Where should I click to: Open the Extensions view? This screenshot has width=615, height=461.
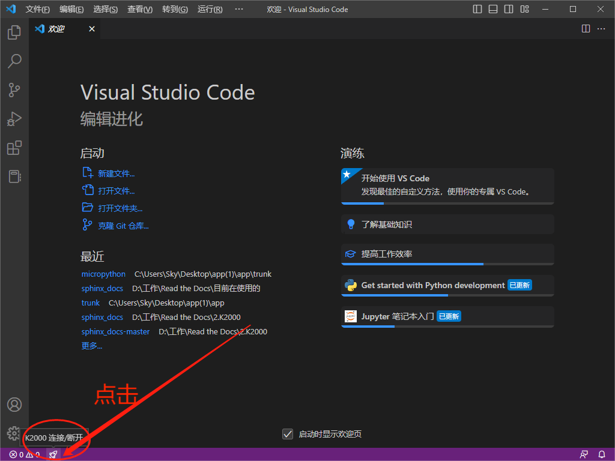click(x=14, y=148)
